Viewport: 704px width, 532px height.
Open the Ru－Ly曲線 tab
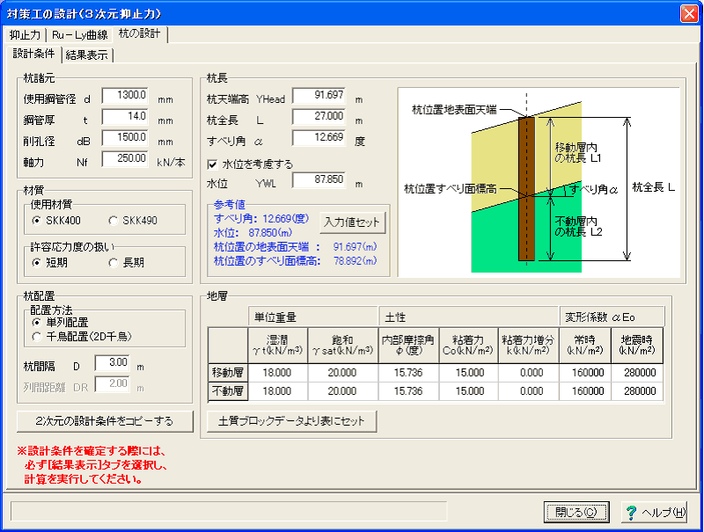pyautogui.click(x=79, y=35)
